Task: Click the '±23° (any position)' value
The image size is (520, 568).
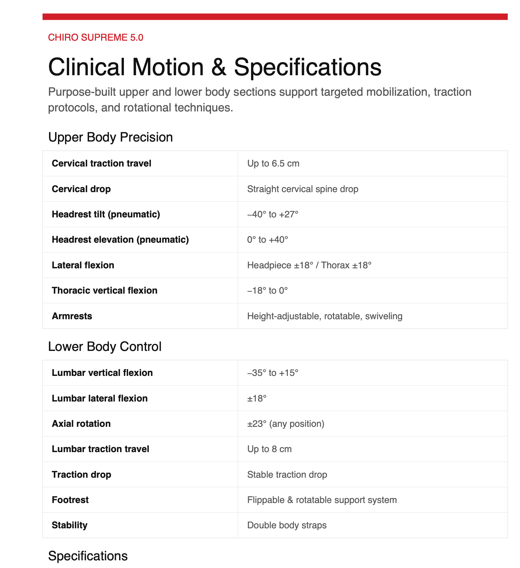Action: click(x=286, y=424)
